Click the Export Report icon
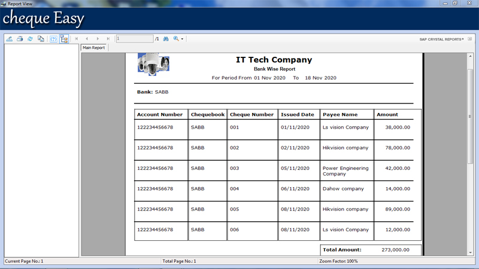479x269 pixels. (10, 39)
